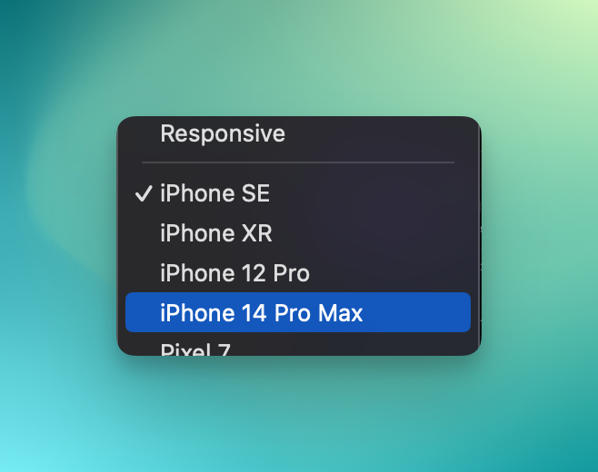Click blank space left of iPhone XR
The height and width of the screenshot is (472, 598).
[143, 232]
